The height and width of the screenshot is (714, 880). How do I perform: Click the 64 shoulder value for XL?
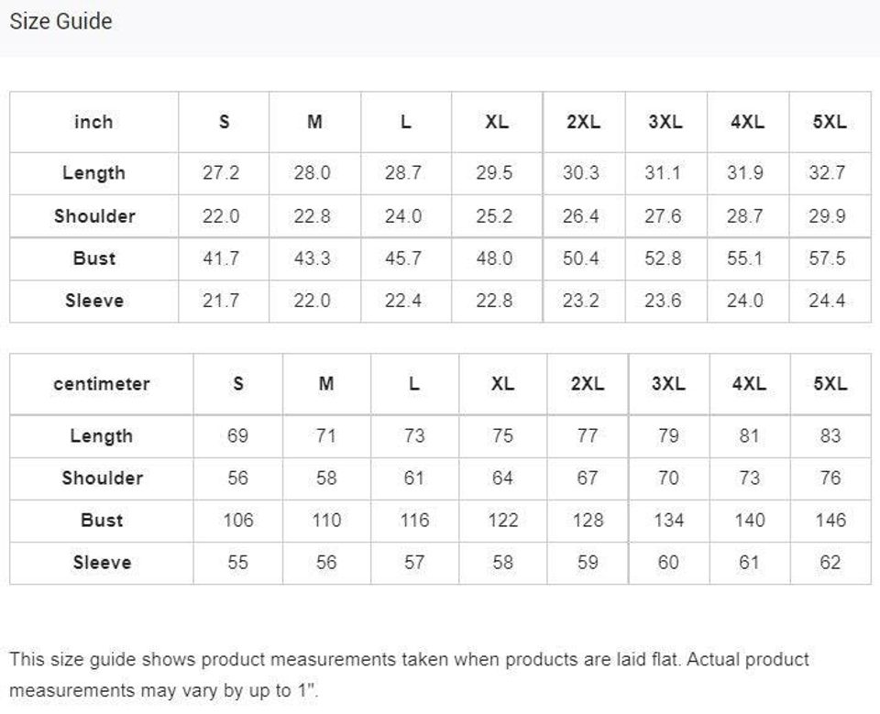pyautogui.click(x=502, y=478)
